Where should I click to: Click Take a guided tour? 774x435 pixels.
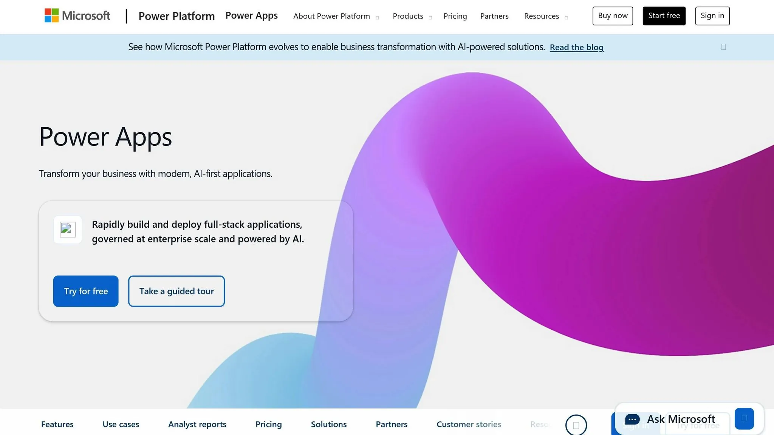point(176,291)
